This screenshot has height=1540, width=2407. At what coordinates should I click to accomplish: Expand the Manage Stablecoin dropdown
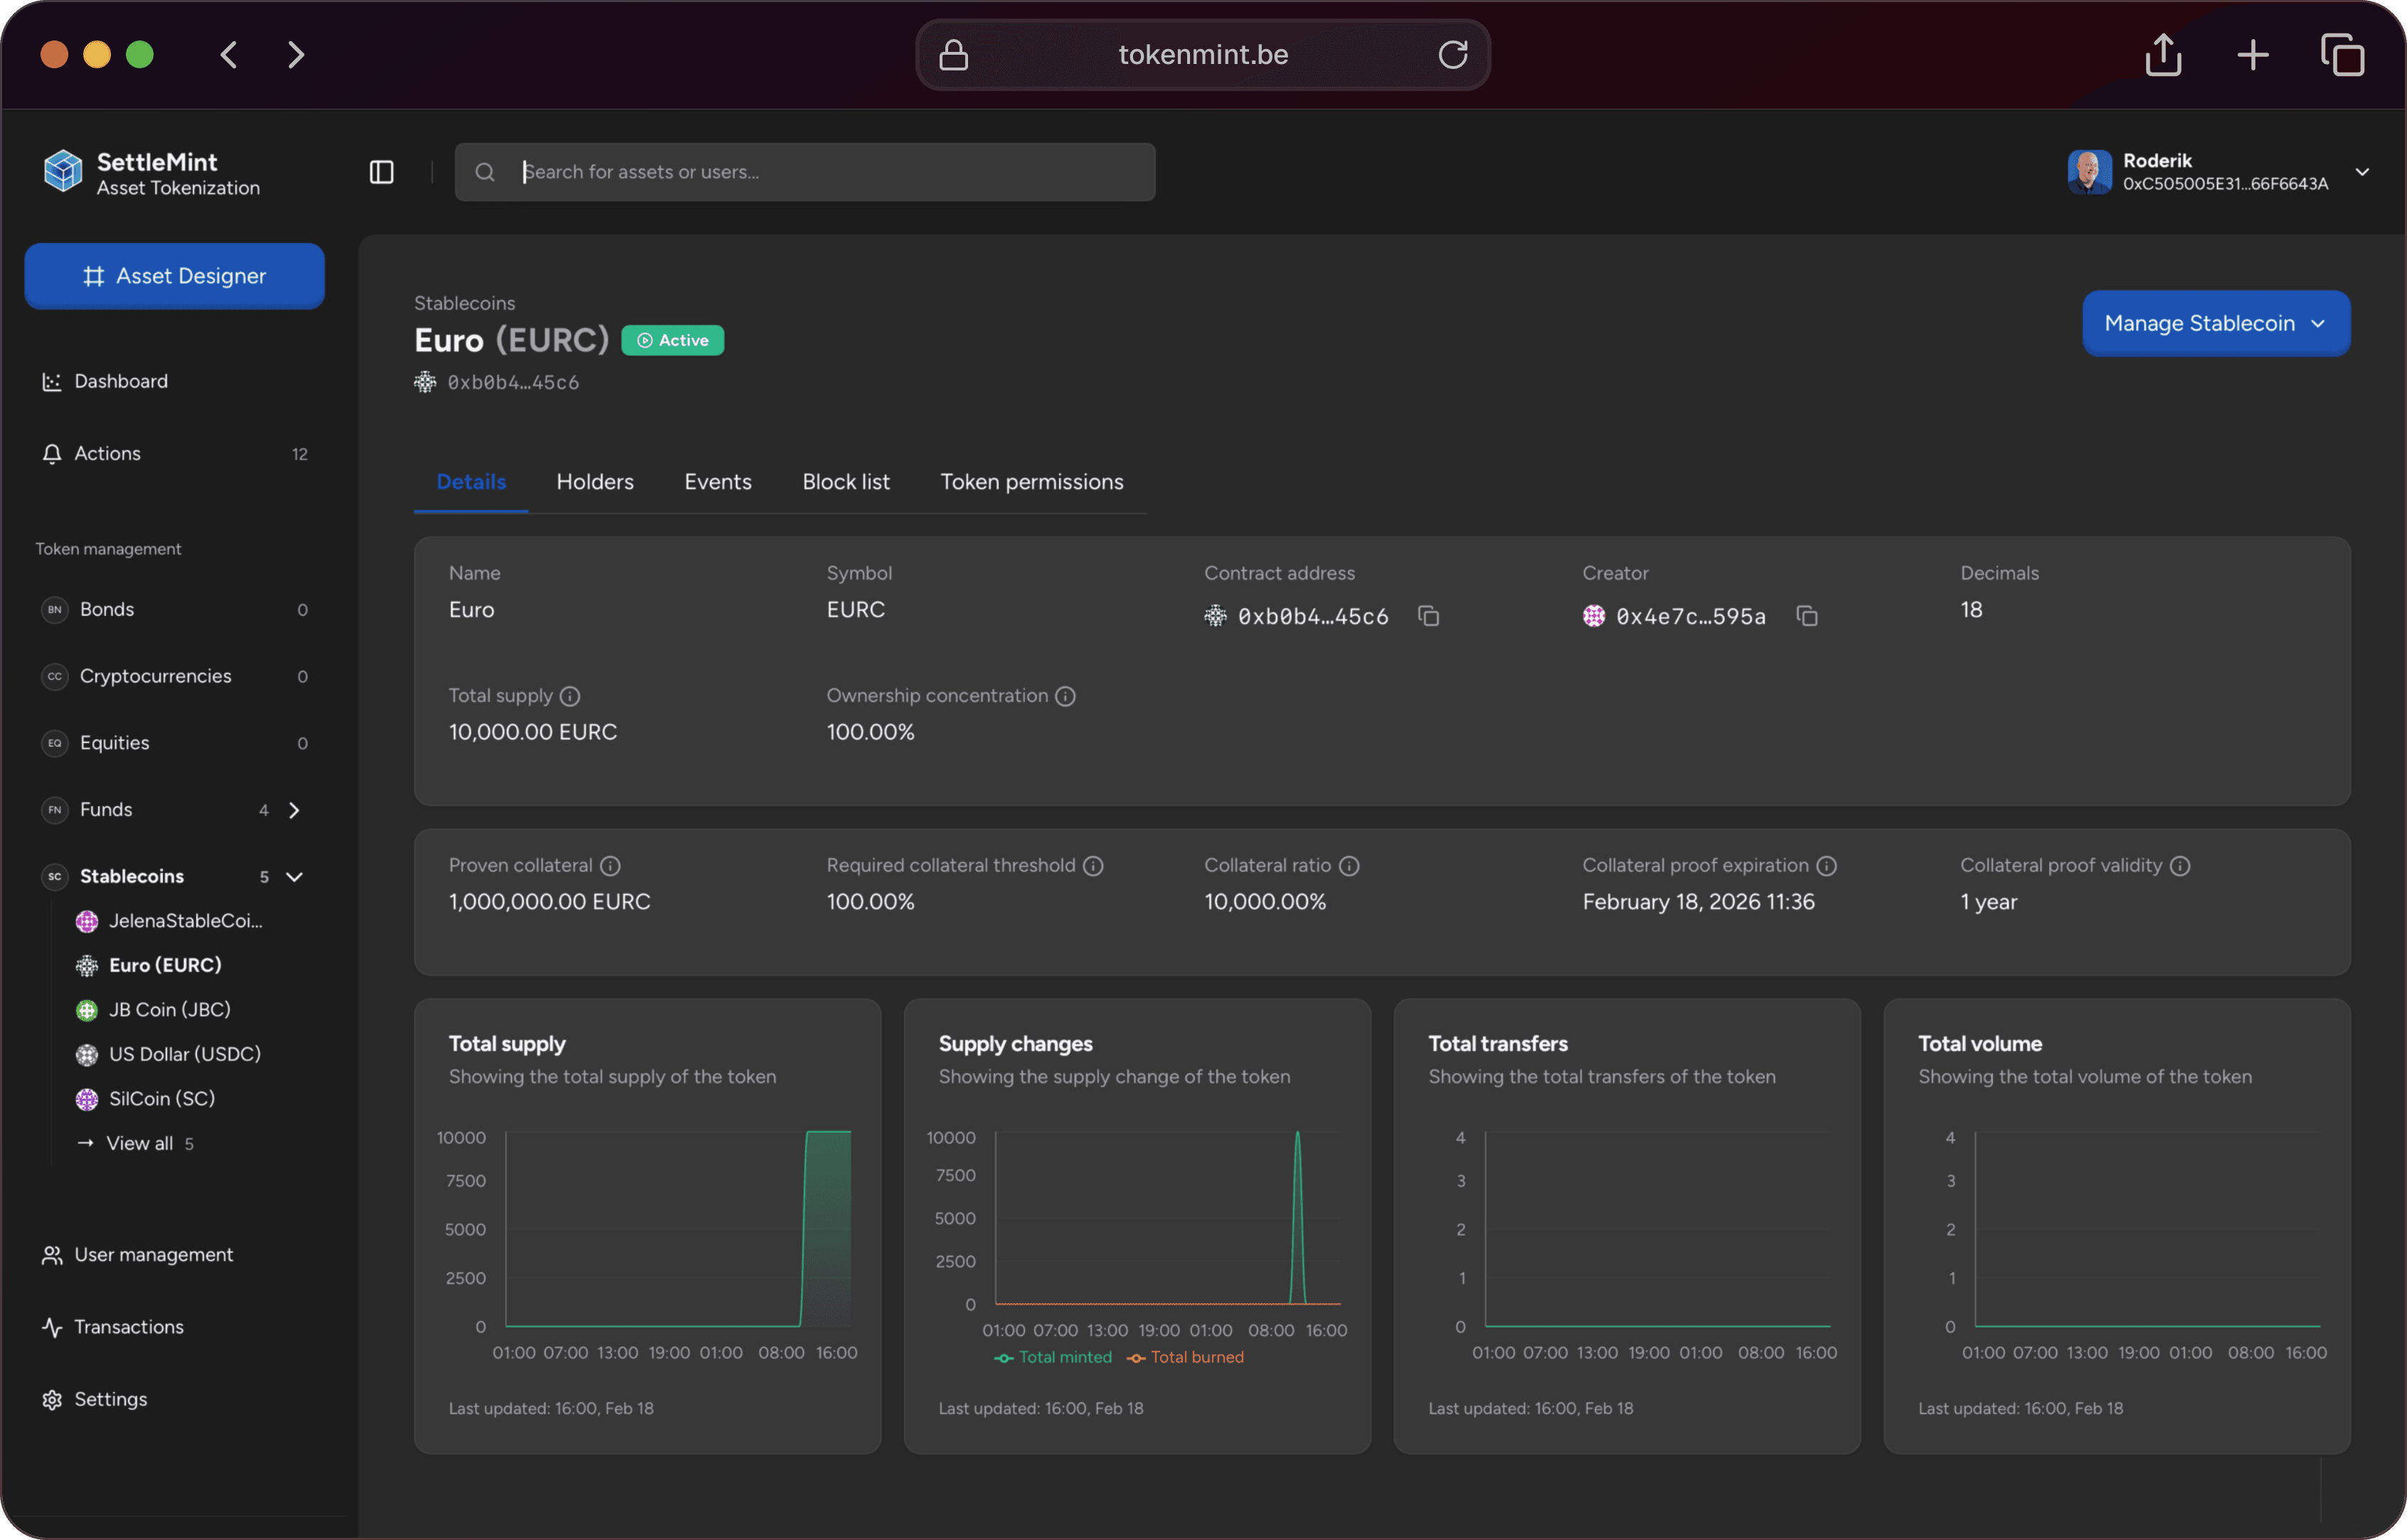[2216, 323]
